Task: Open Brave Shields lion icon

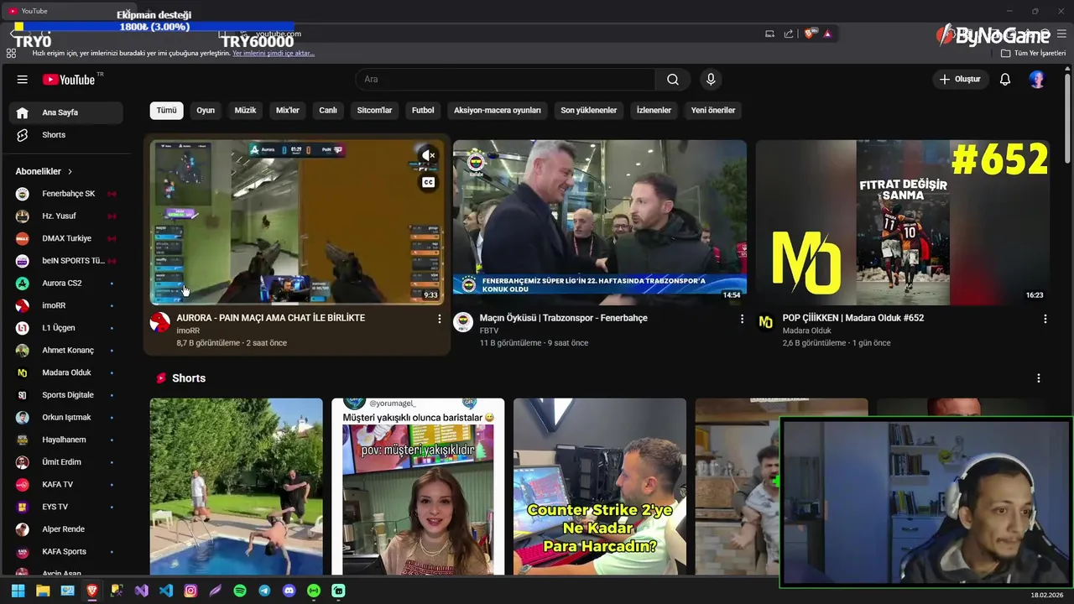Action: coord(809,34)
